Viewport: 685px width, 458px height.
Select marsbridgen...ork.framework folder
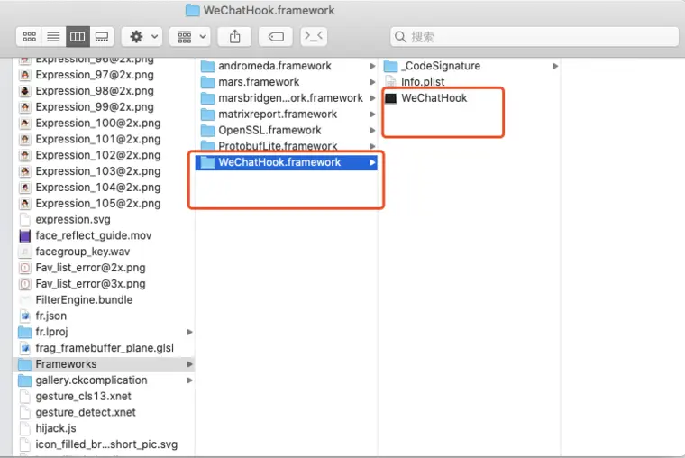[286, 98]
